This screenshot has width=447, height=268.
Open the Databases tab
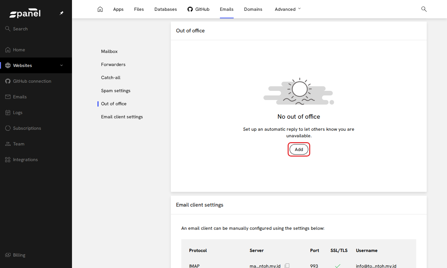click(x=166, y=9)
